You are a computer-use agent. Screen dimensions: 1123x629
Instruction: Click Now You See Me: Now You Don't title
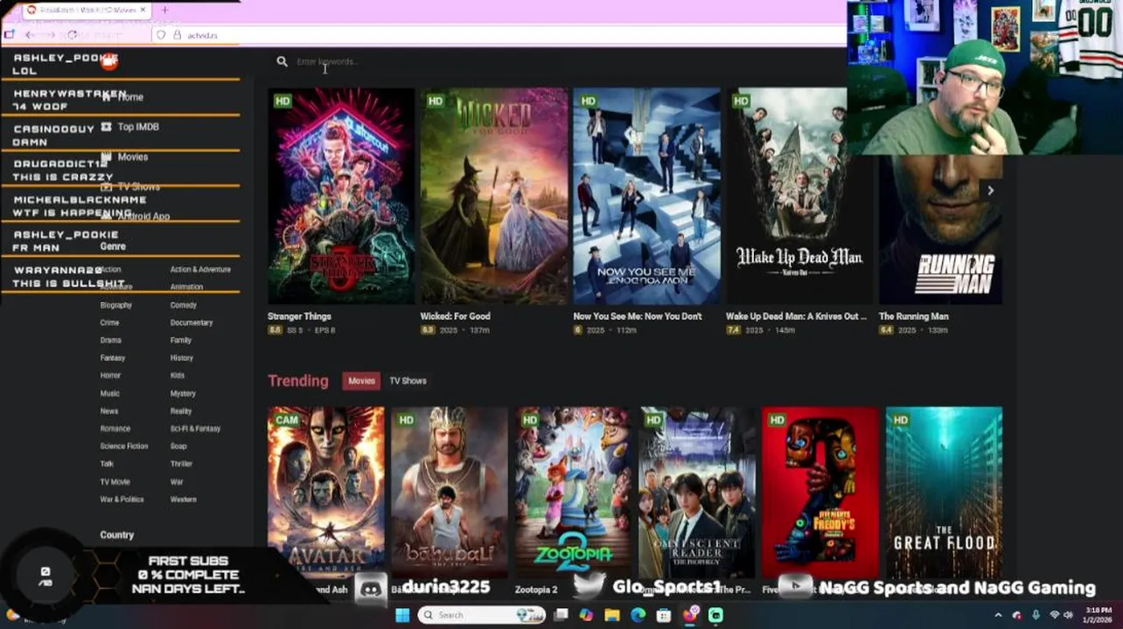pyautogui.click(x=638, y=316)
